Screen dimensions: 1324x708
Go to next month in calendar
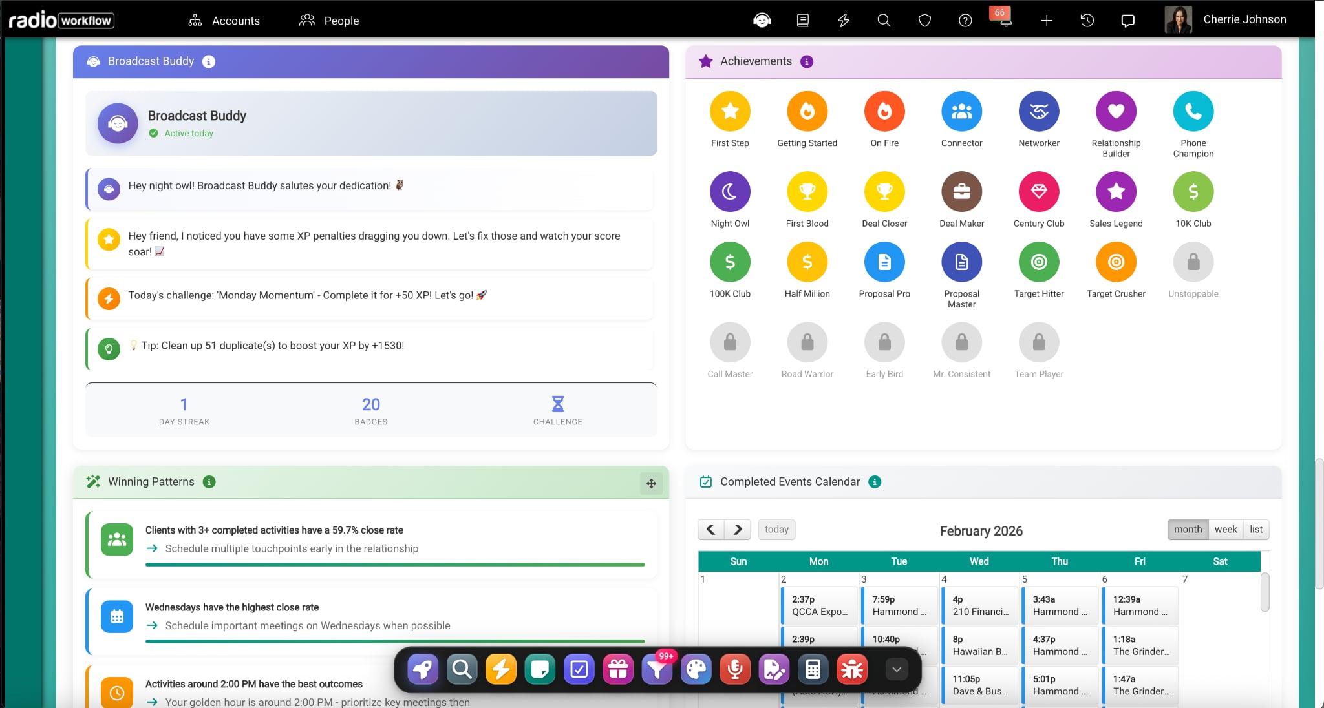[x=738, y=530]
